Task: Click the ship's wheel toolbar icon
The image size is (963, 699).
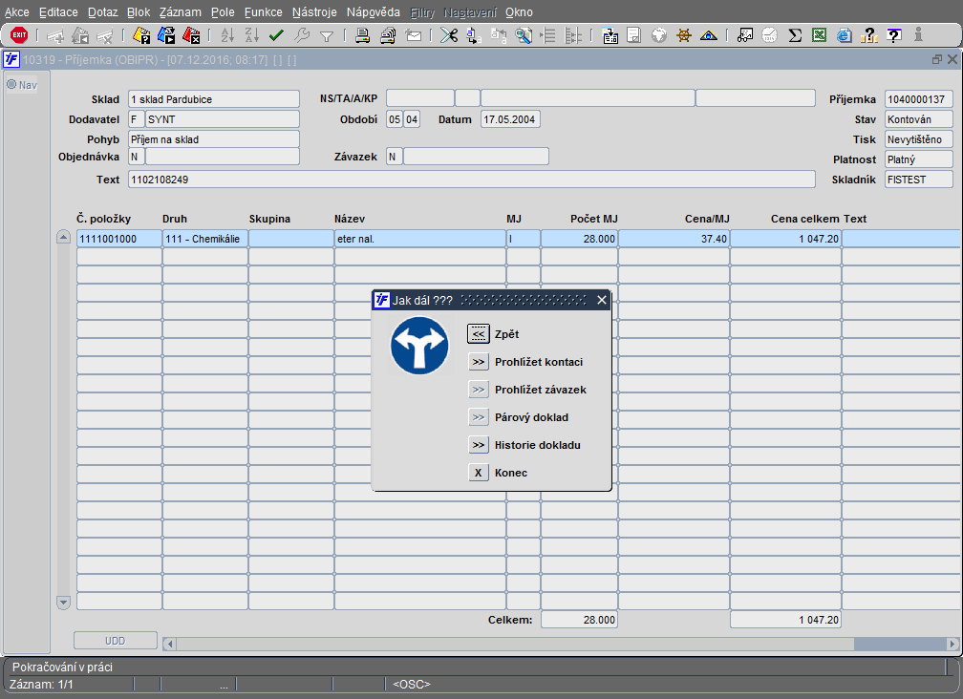Action: pyautogui.click(x=684, y=35)
